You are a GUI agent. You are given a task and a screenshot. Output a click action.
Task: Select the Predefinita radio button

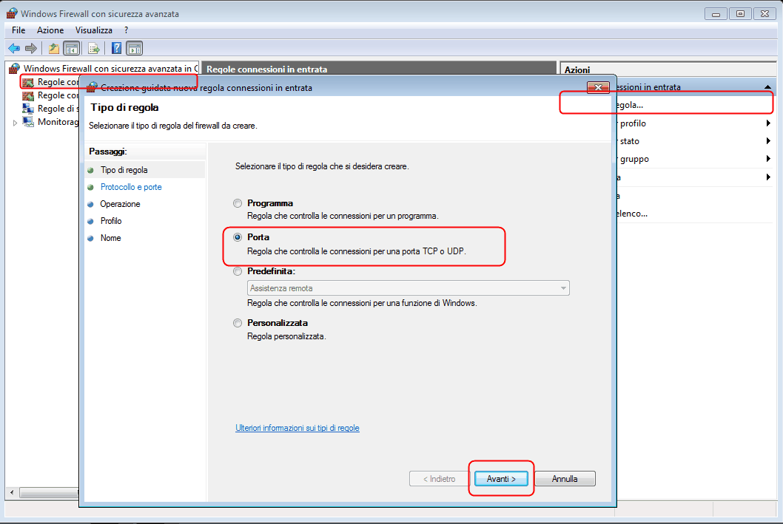[x=238, y=271]
